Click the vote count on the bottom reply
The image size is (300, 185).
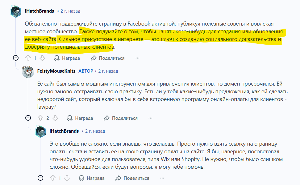click(x=59, y=178)
